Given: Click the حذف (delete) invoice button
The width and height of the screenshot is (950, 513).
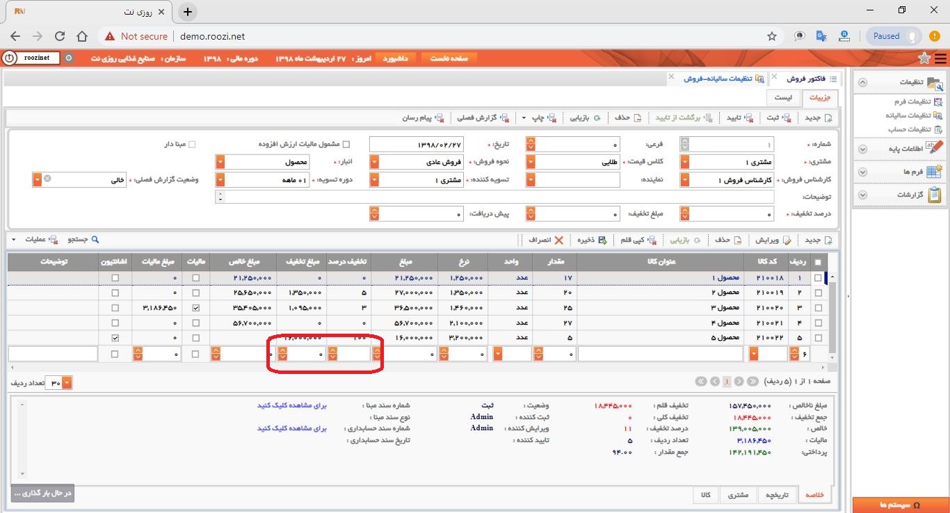Looking at the screenshot, I should [628, 117].
